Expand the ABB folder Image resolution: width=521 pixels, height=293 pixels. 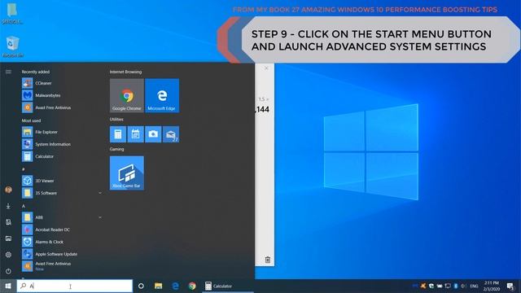pyautogui.click(x=62, y=217)
